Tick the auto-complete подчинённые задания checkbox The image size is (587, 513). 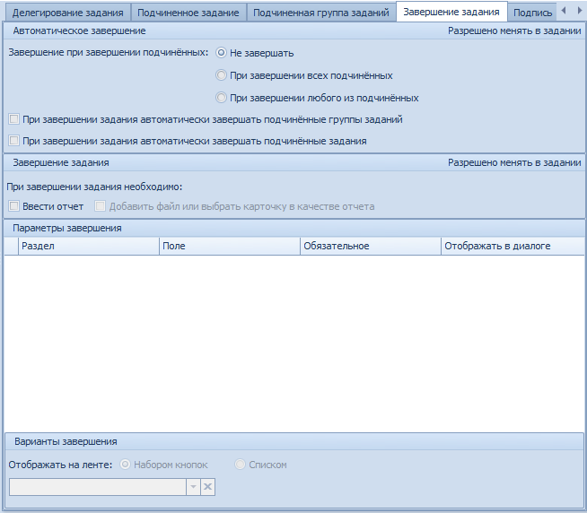click(x=13, y=141)
